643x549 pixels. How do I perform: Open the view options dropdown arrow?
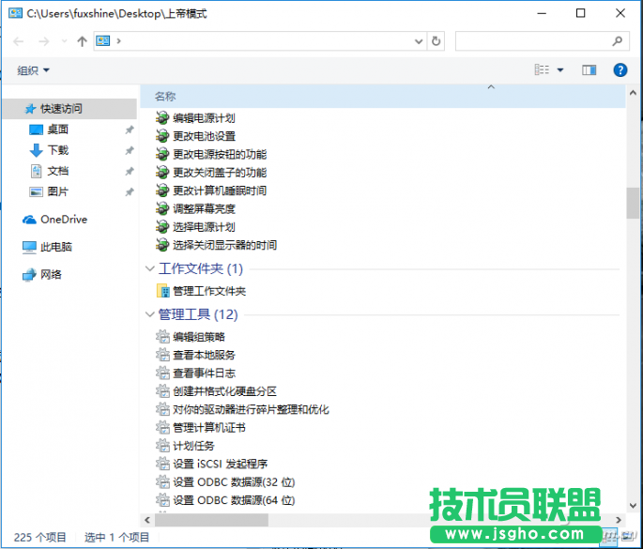(560, 70)
